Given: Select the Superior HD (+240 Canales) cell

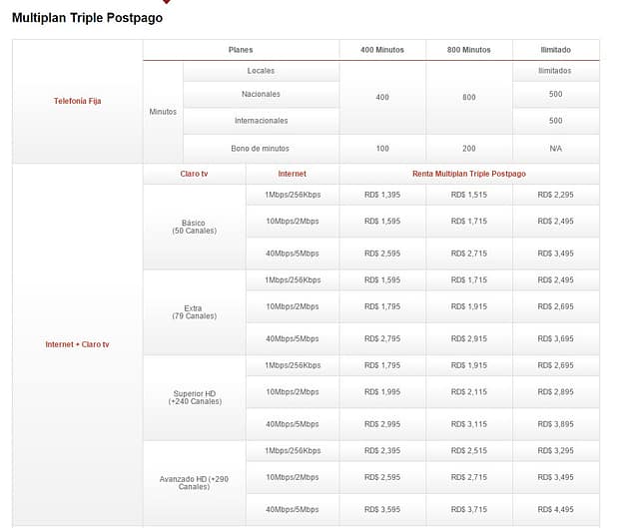Looking at the screenshot, I should coord(194,397).
